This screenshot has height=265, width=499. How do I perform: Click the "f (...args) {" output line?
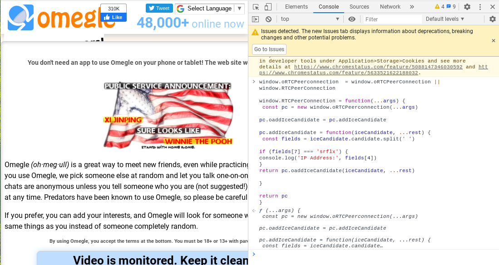pos(279,210)
